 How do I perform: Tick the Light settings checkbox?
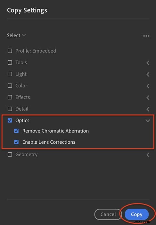click(x=10, y=74)
